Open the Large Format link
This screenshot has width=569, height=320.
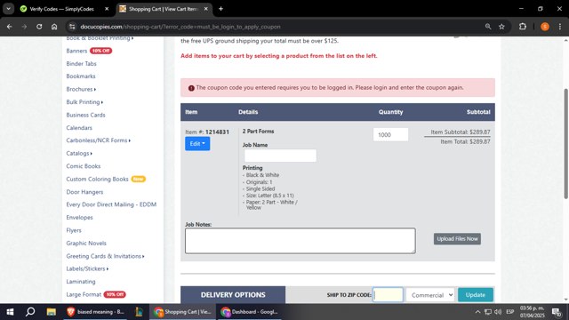[x=84, y=294]
